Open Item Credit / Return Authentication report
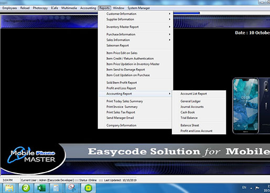The width and height of the screenshot is (270, 193). 136,59
